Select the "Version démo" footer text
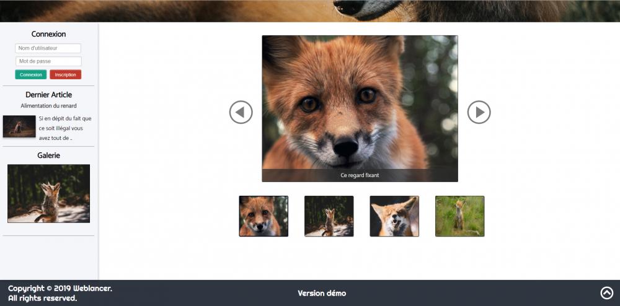This screenshot has height=306, width=620. click(x=322, y=293)
